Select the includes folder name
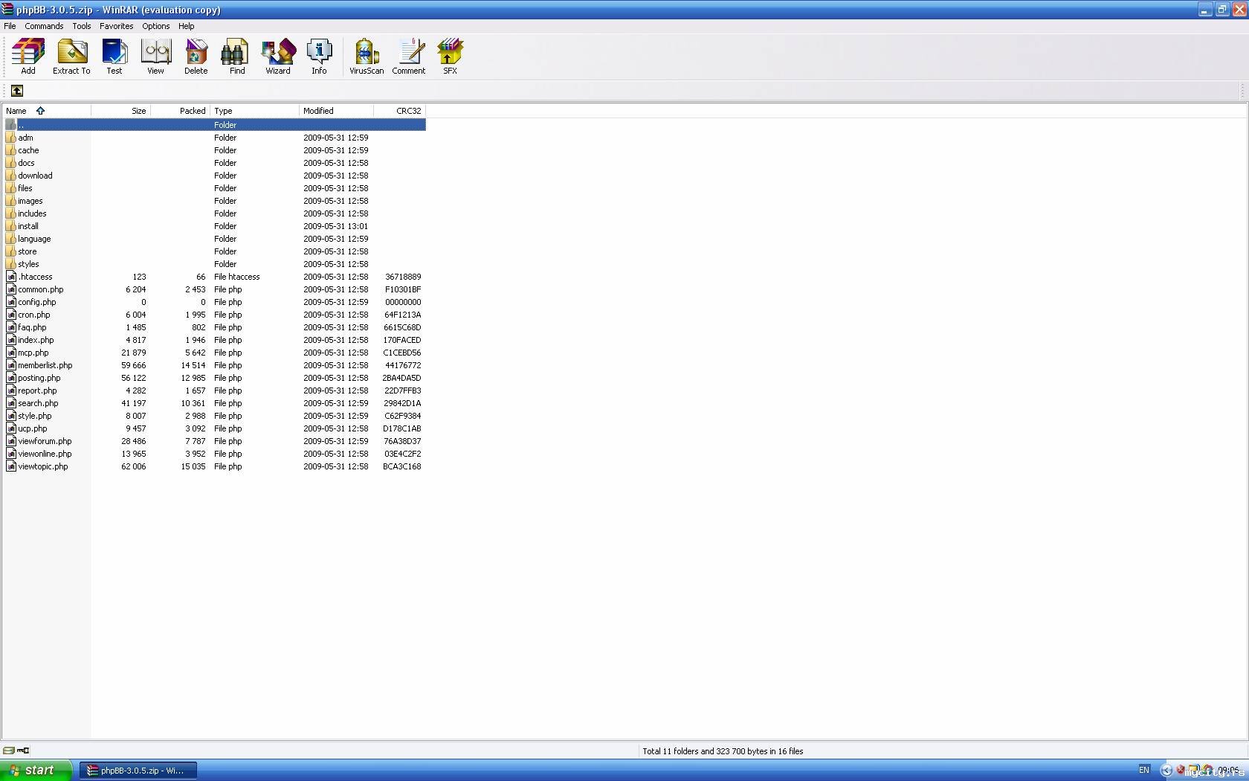 [x=33, y=213]
